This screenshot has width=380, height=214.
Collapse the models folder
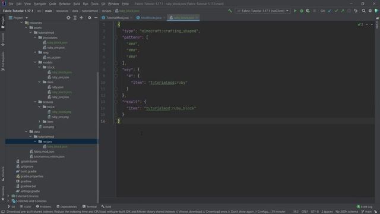(x=35, y=62)
